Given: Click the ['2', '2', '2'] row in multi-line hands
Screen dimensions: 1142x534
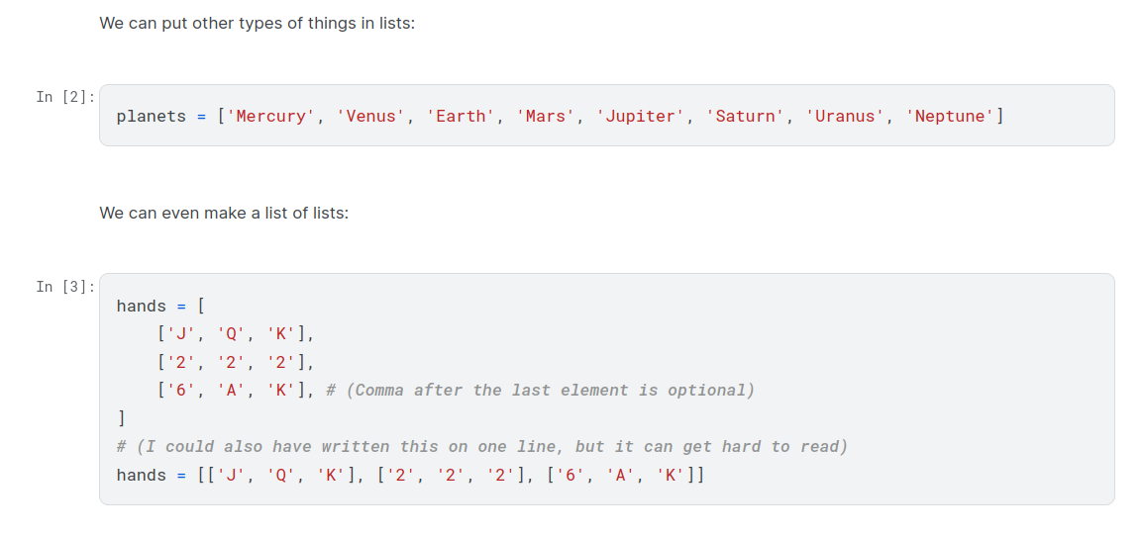Looking at the screenshot, I should pos(235,363).
